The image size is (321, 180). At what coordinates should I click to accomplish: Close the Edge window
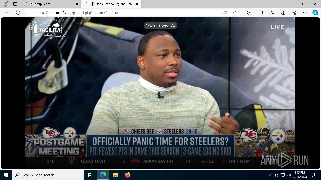click(315, 4)
